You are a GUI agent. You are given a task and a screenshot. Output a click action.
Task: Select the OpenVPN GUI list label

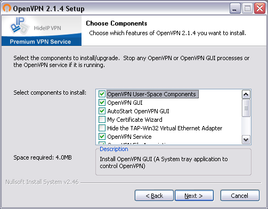pos(125,103)
